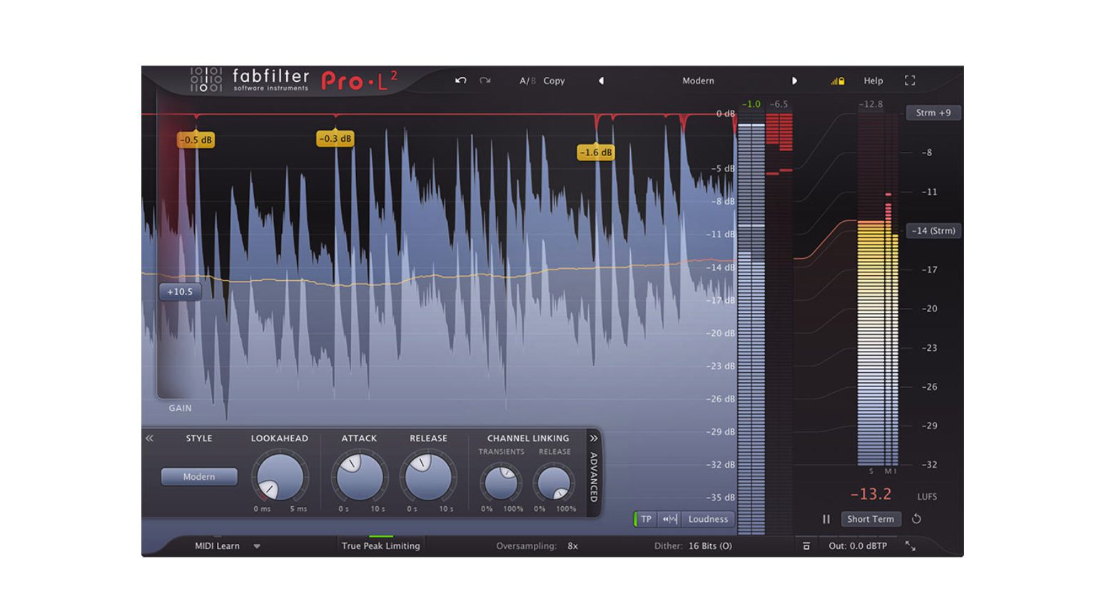Open the Modern preset menu

698,81
